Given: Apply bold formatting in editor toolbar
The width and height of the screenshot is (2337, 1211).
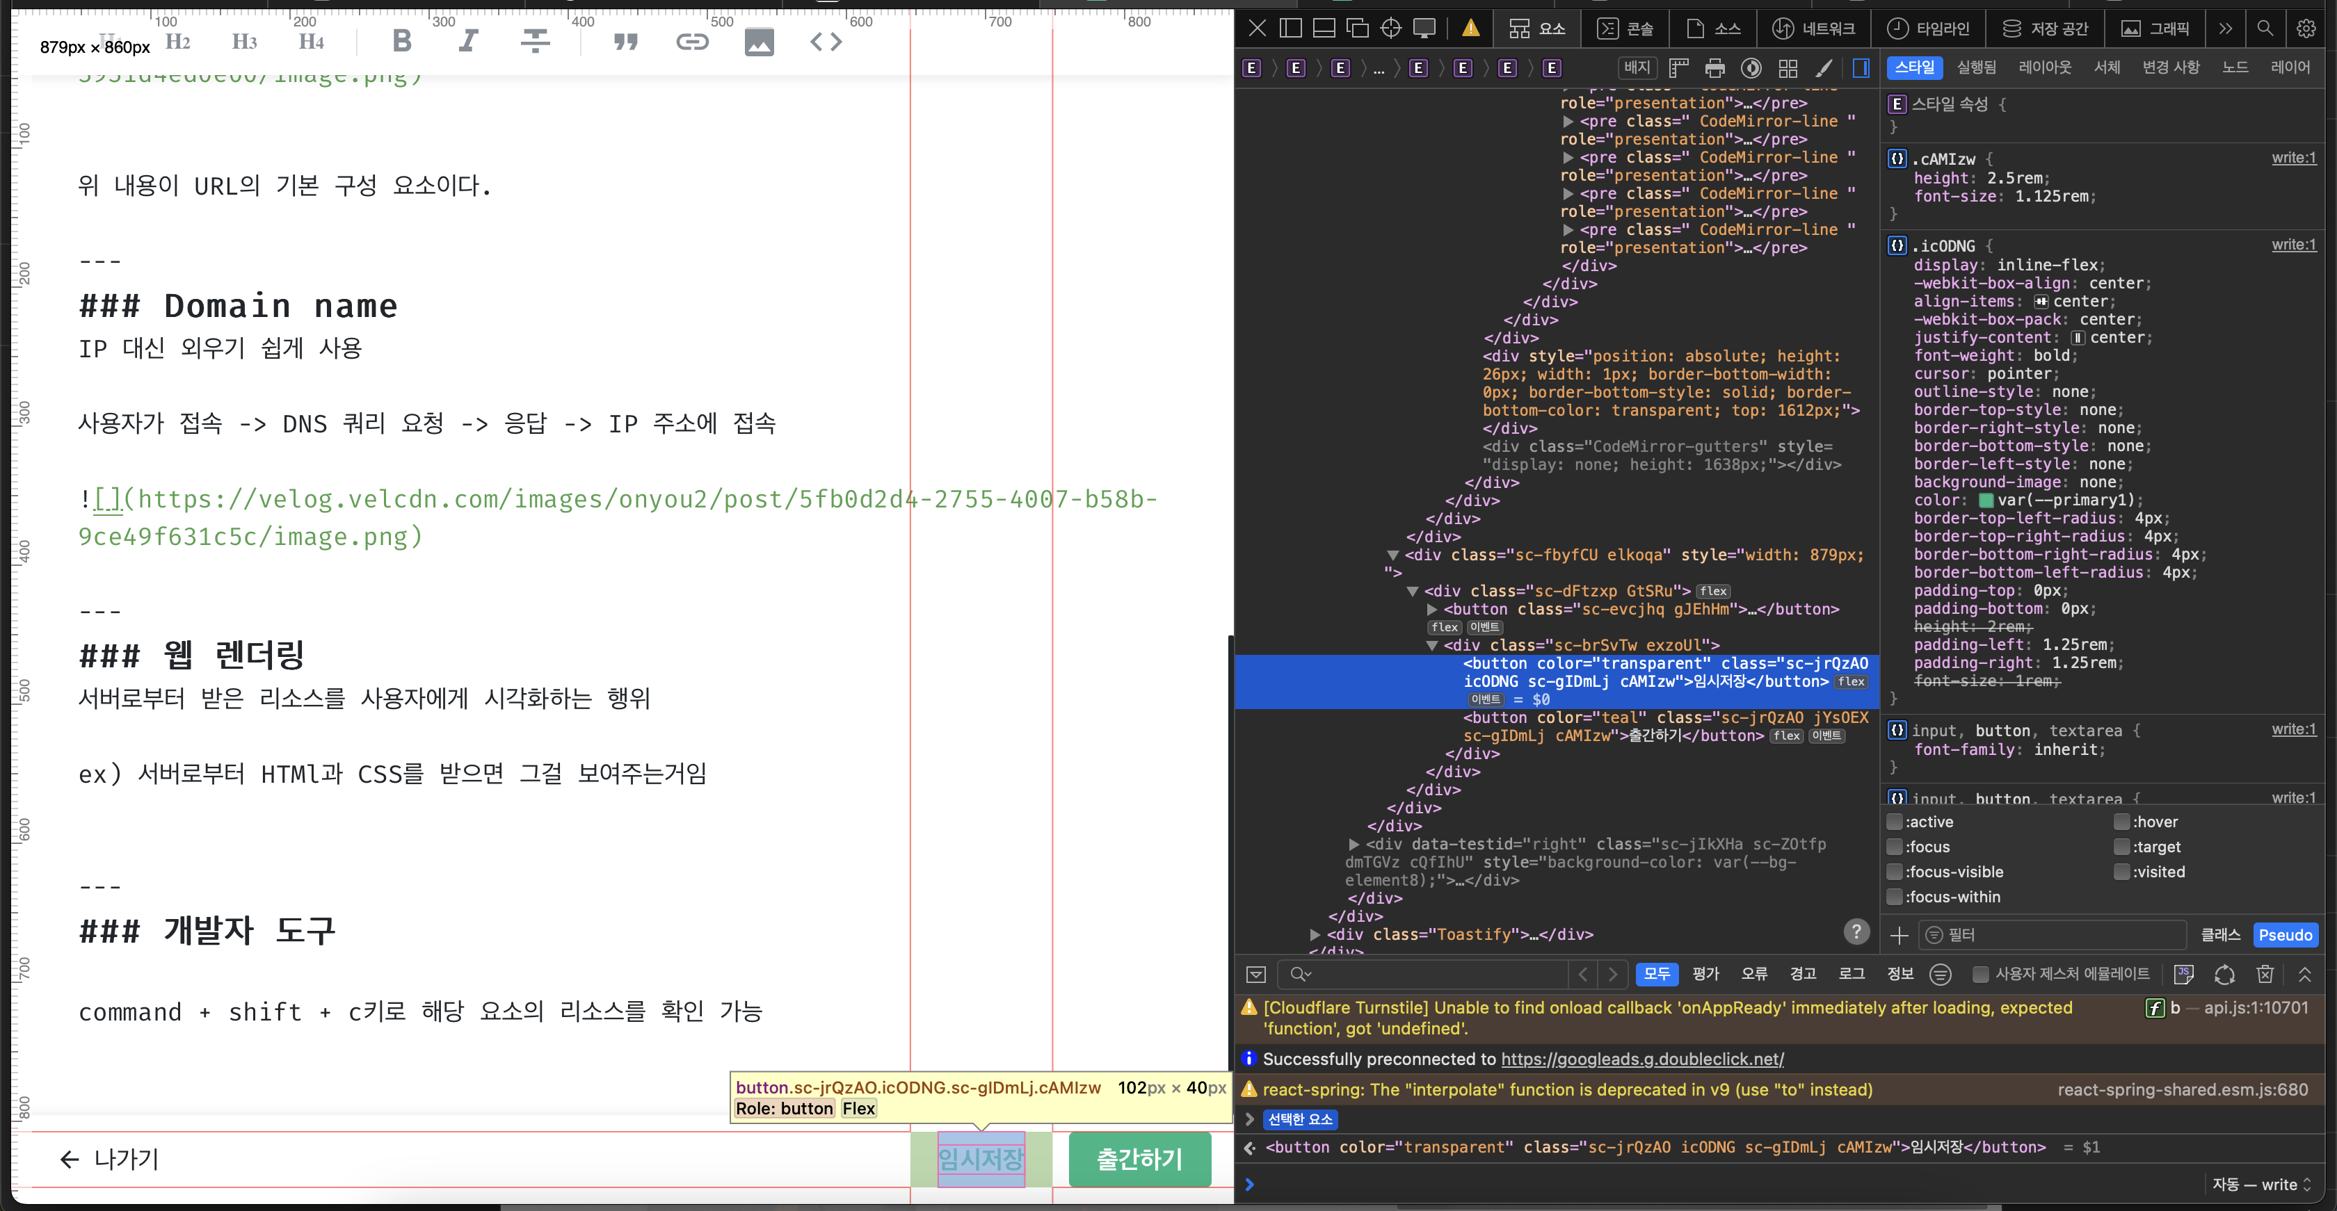Looking at the screenshot, I should coord(402,41).
